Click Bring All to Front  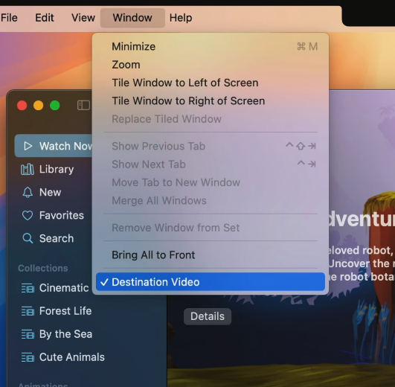pos(211,255)
